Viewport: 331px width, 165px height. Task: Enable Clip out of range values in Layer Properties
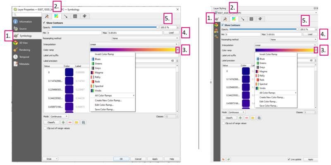pyautogui.click(x=45, y=128)
